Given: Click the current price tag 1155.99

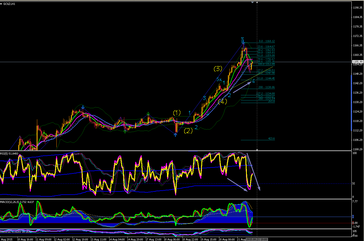Looking at the screenshot, I should click(358, 62).
